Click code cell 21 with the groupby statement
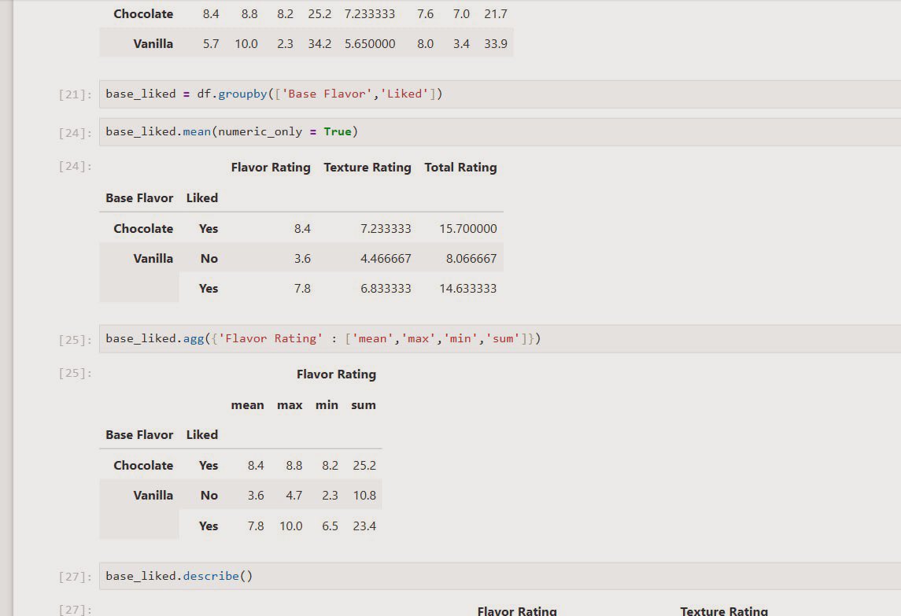 [x=500, y=94]
